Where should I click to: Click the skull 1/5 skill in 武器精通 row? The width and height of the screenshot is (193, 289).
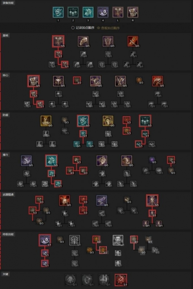[x=152, y=200]
